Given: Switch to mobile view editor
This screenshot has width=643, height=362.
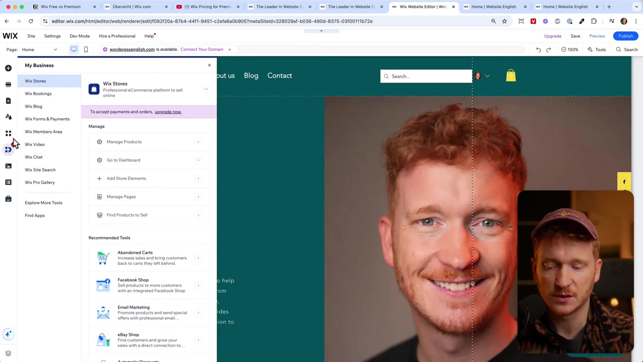Looking at the screenshot, I should tap(86, 49).
